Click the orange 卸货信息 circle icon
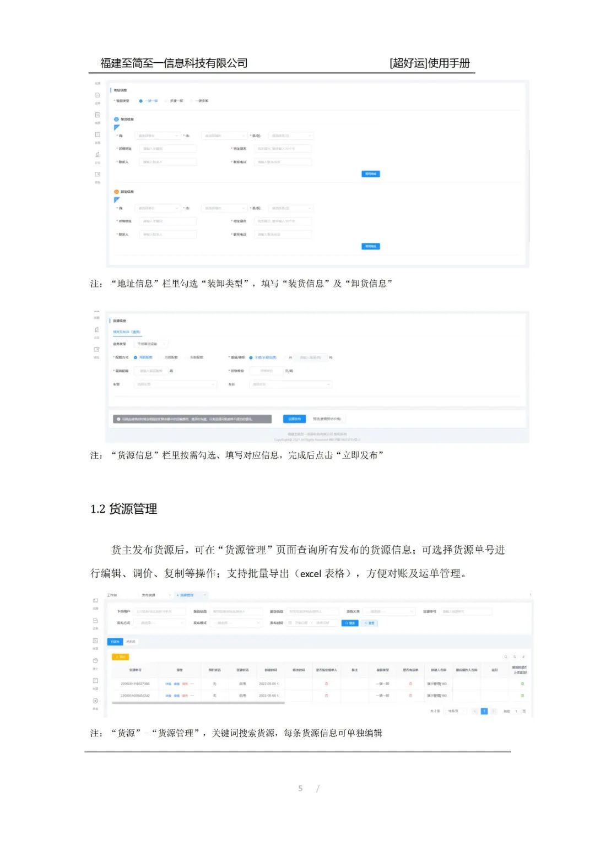This screenshot has height=841, width=595. pyautogui.click(x=116, y=192)
